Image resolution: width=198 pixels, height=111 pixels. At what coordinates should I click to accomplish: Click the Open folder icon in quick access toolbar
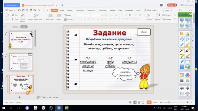19,10
